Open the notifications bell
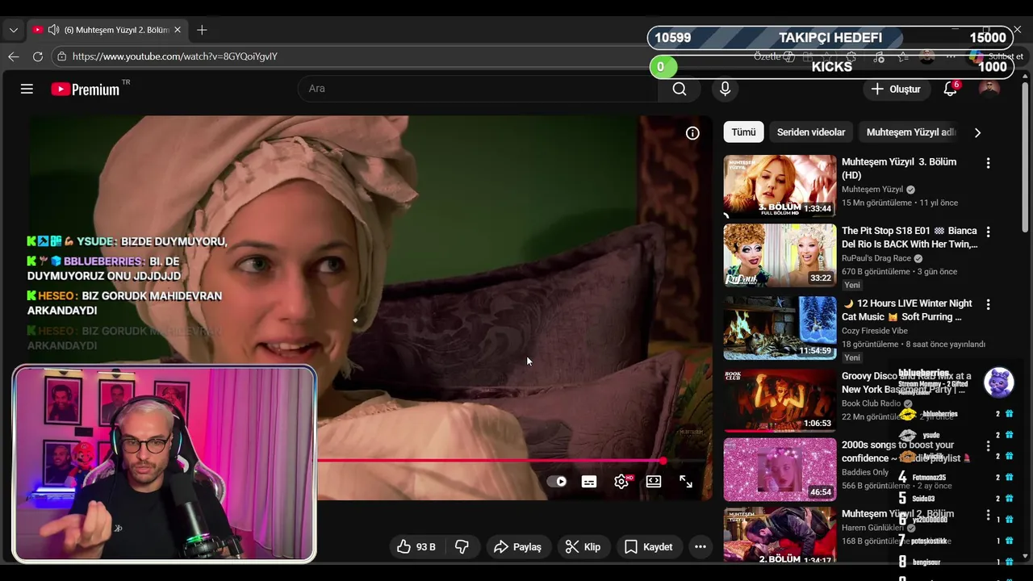This screenshot has width=1033, height=581. [x=951, y=89]
